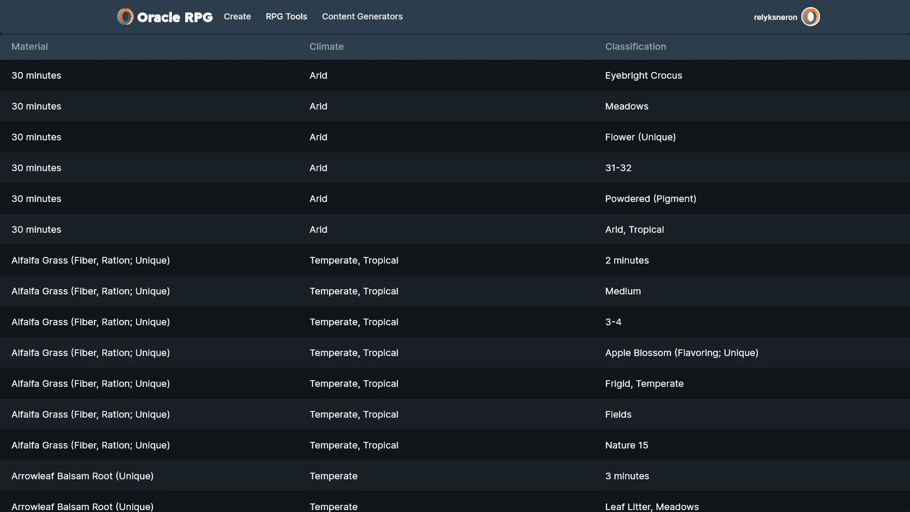Click the relyksneron username

click(x=775, y=18)
